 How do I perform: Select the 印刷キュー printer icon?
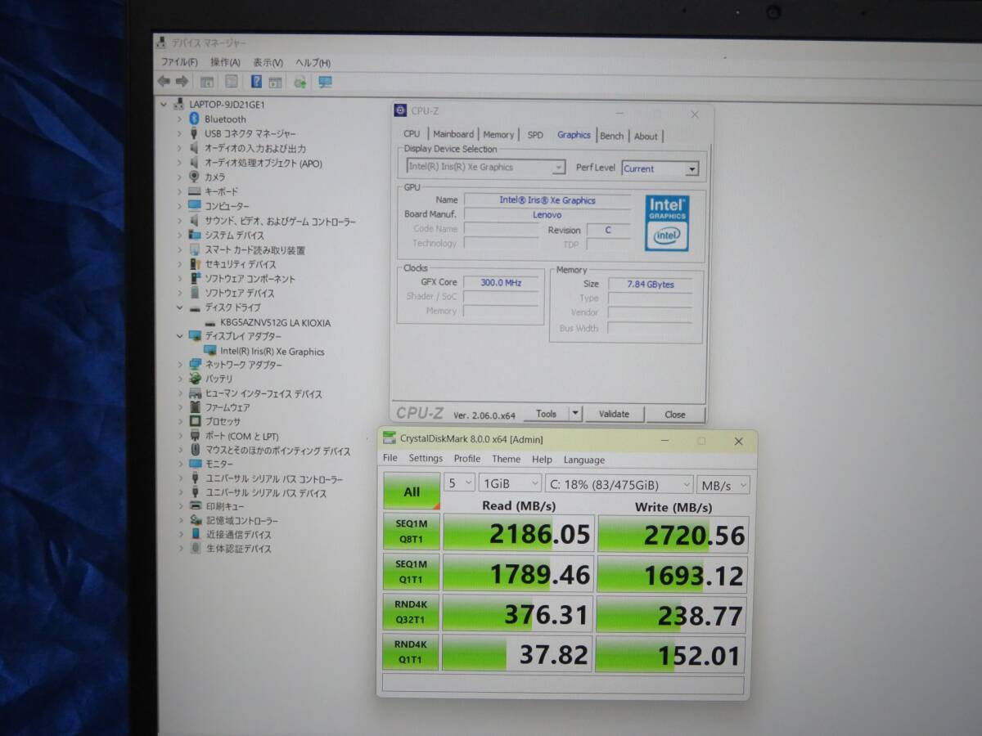[x=195, y=506]
